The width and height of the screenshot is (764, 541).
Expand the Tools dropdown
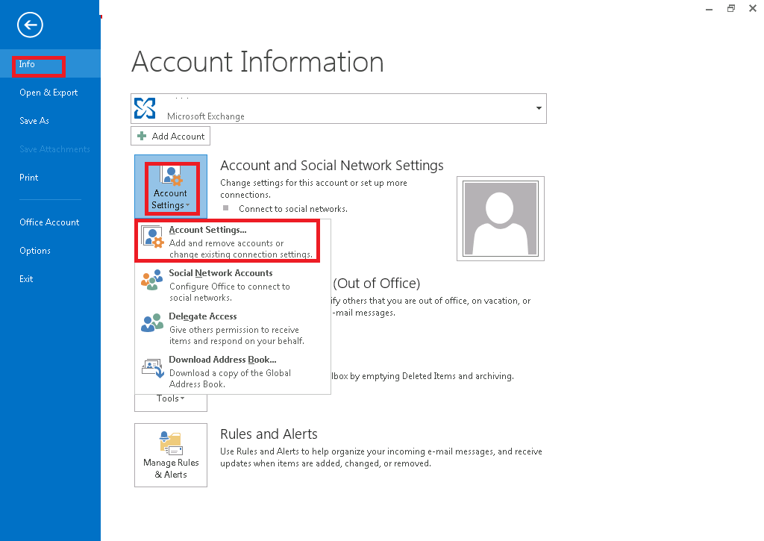(x=170, y=398)
